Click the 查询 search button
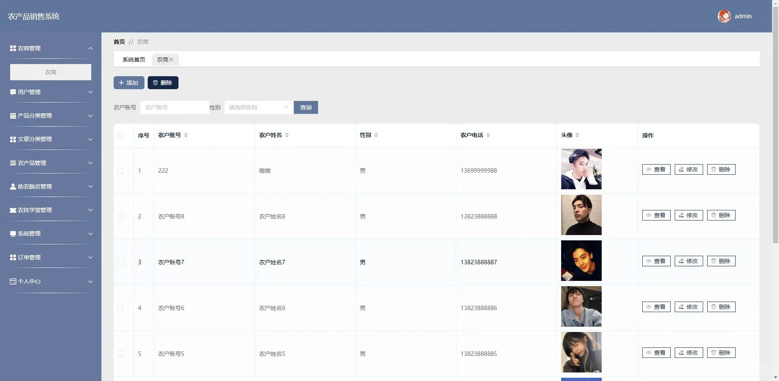Viewport: 779px width, 381px height. pyautogui.click(x=306, y=107)
